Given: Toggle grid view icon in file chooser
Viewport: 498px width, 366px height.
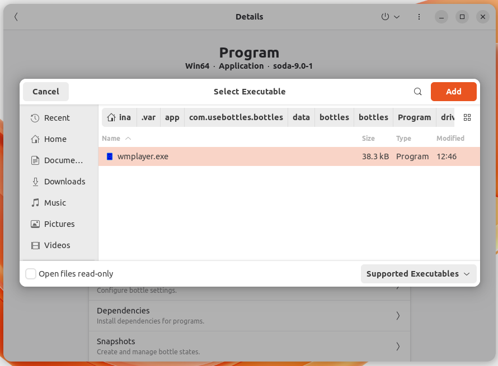Looking at the screenshot, I should pyautogui.click(x=467, y=117).
